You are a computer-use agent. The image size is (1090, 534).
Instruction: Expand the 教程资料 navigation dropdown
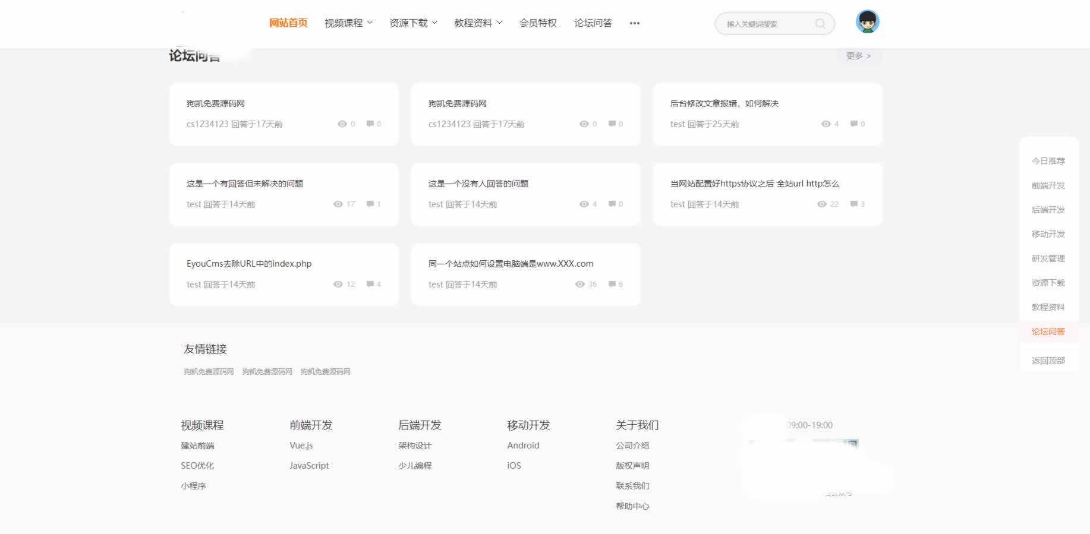(478, 23)
